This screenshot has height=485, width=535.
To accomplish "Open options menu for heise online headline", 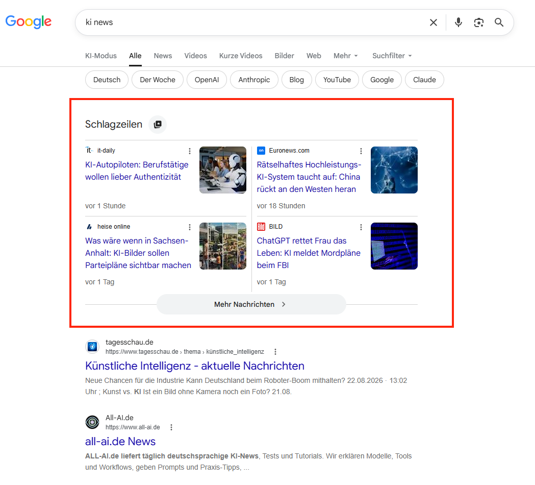I will [190, 227].
